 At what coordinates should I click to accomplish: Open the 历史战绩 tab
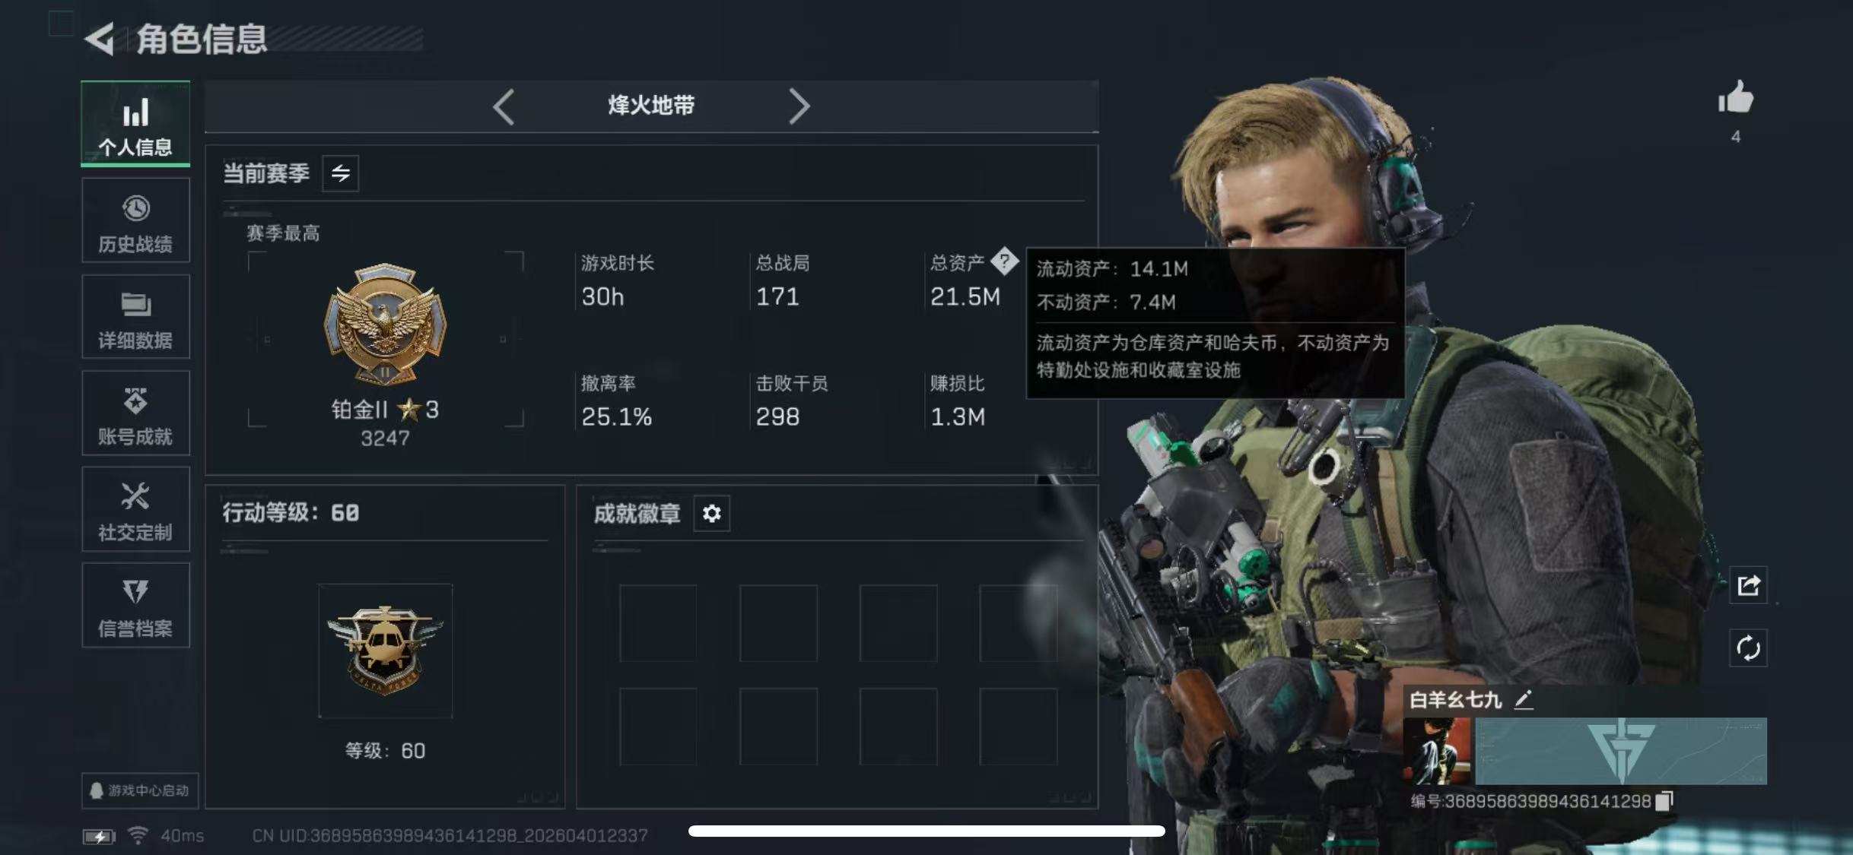(x=135, y=221)
